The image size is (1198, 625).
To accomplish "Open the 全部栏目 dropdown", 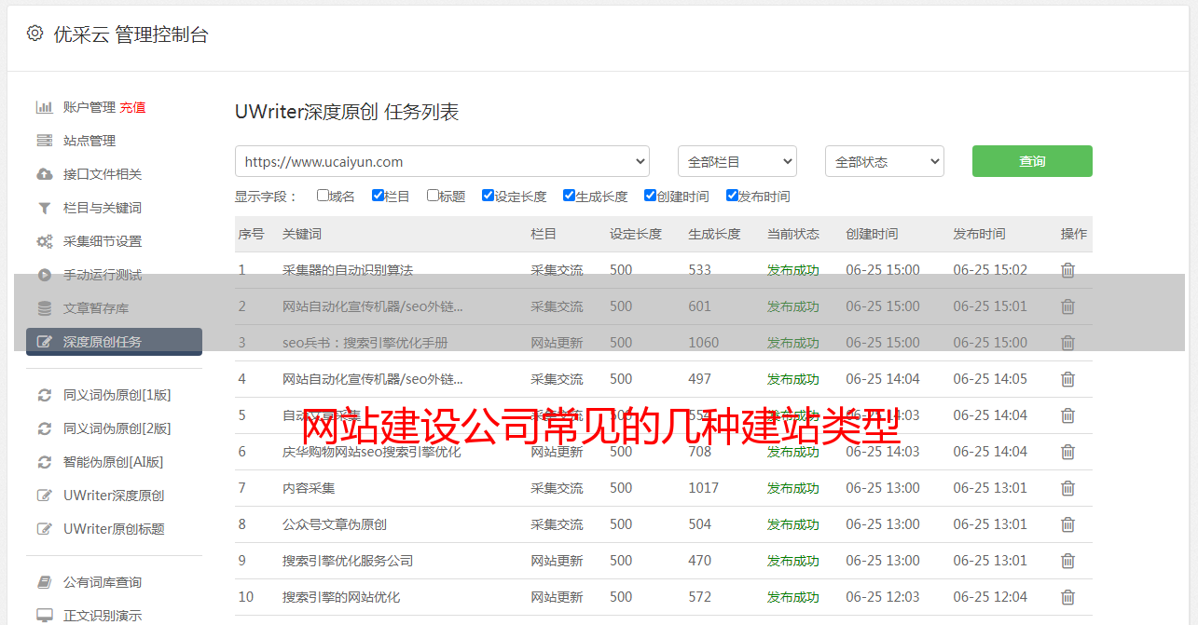I will 737,161.
